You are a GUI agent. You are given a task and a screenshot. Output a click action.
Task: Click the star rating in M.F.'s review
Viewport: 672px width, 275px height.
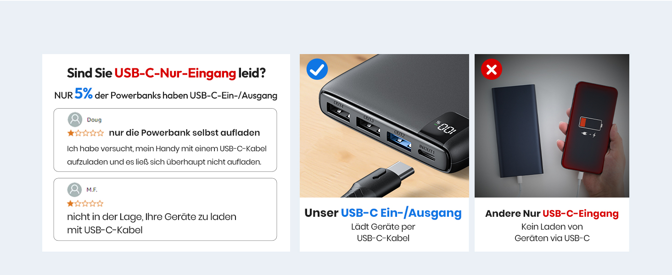click(85, 203)
